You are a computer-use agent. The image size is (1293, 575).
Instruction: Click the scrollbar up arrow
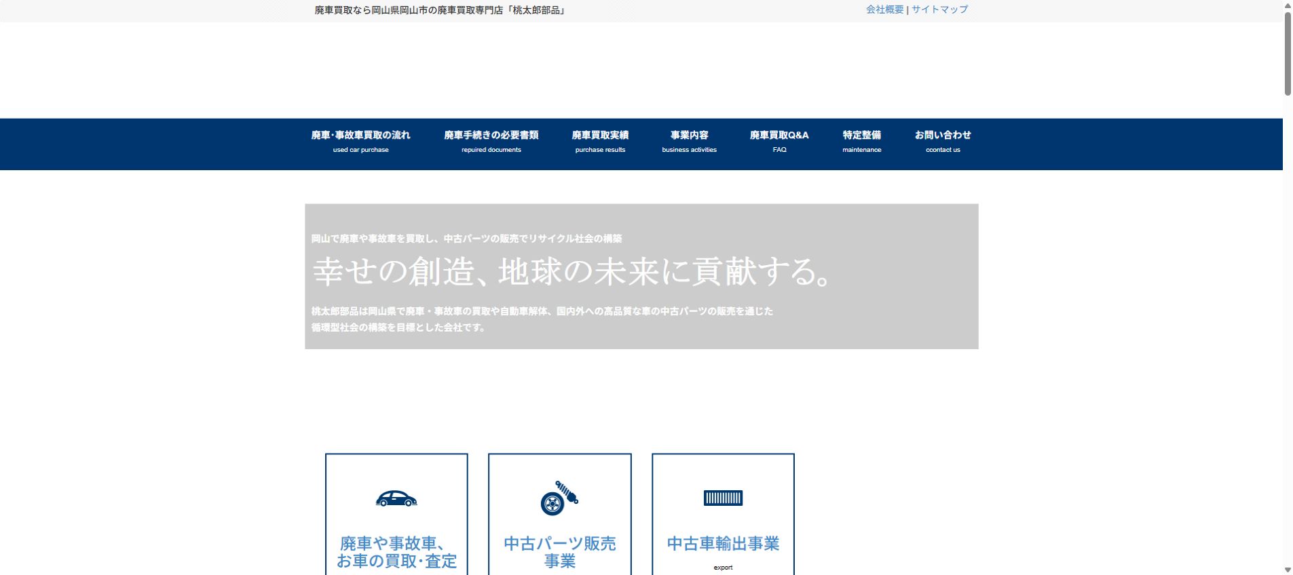pyautogui.click(x=1288, y=5)
